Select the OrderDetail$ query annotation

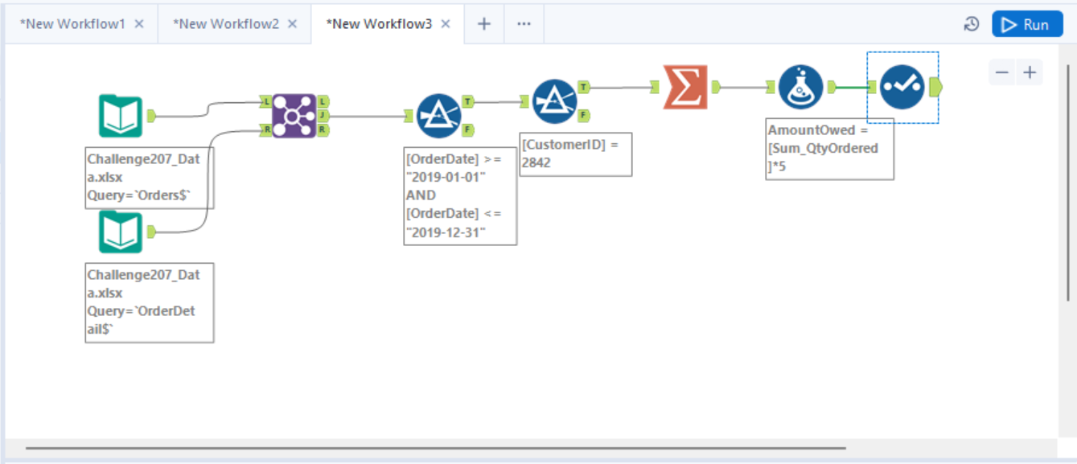pyautogui.click(x=149, y=302)
